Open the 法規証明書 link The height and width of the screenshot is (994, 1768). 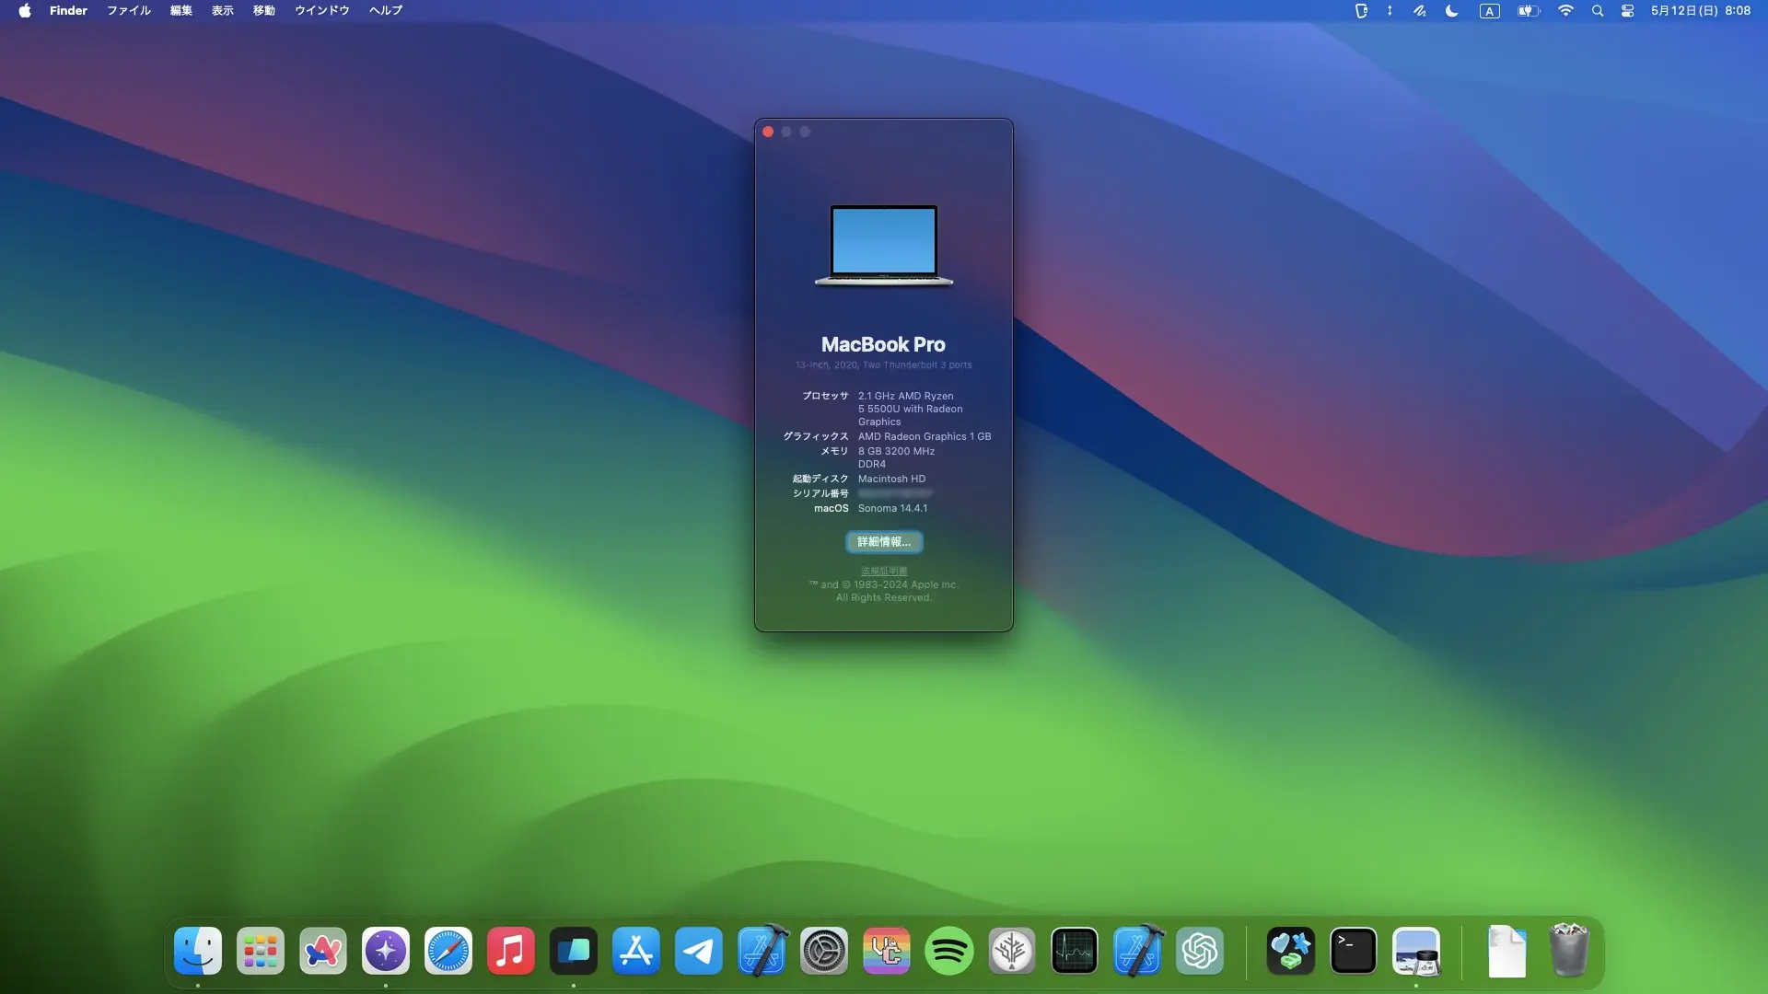(884, 572)
